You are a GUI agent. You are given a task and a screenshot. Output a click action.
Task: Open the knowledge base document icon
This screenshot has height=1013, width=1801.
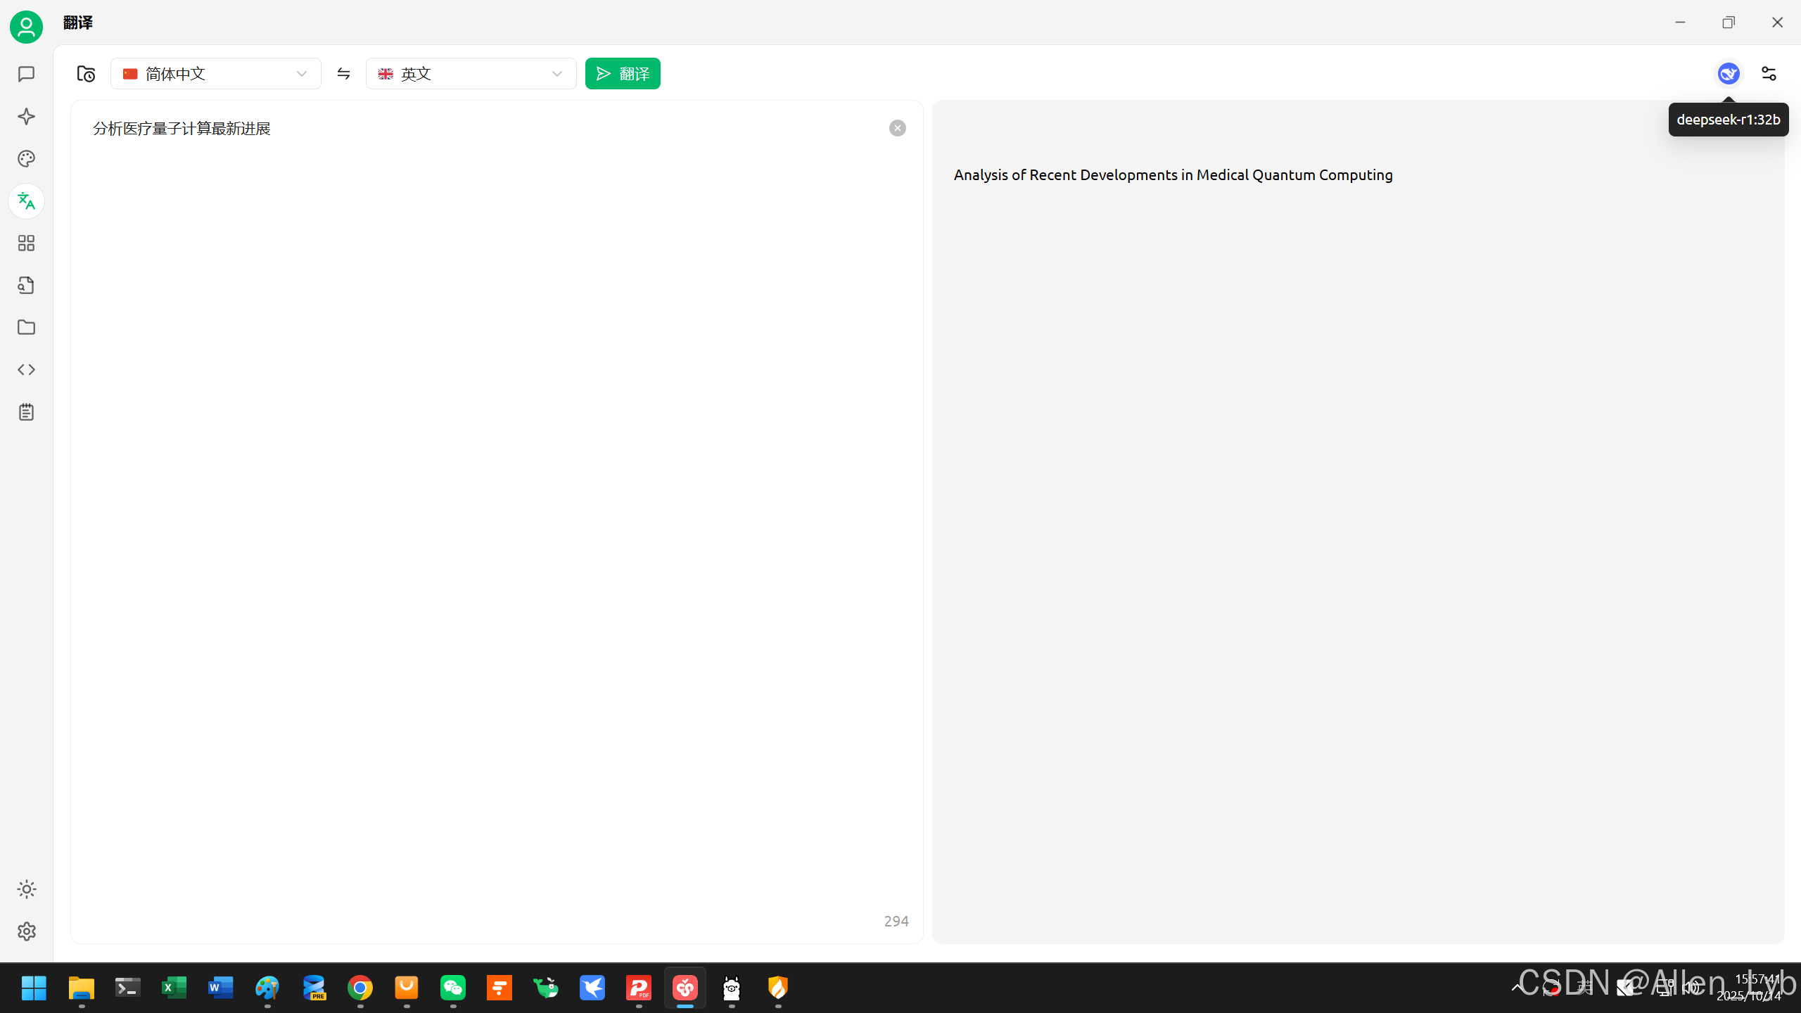[26, 286]
